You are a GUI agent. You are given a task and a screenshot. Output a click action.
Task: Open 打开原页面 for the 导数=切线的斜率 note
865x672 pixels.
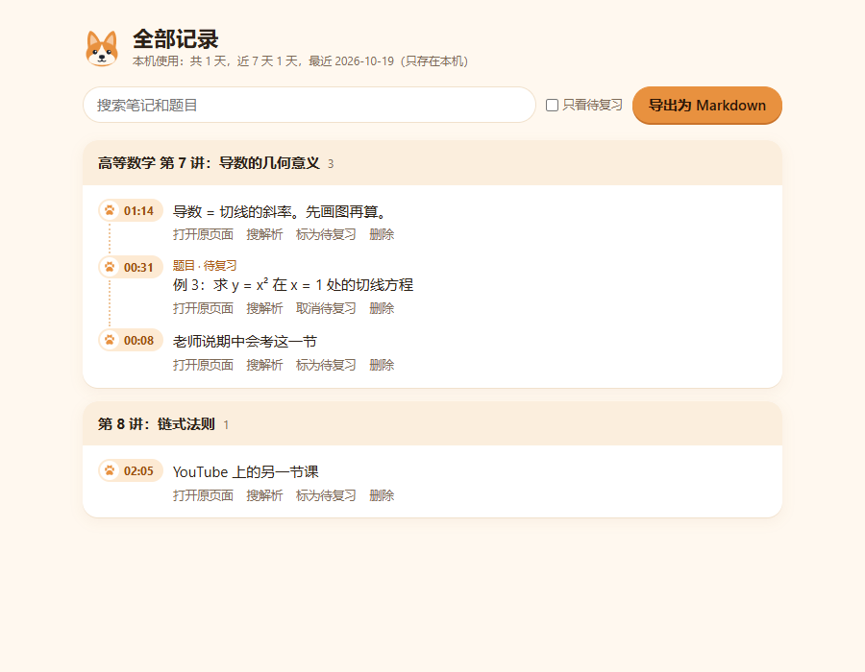click(x=203, y=234)
